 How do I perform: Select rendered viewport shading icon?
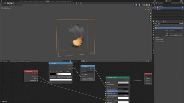click(x=149, y=5)
